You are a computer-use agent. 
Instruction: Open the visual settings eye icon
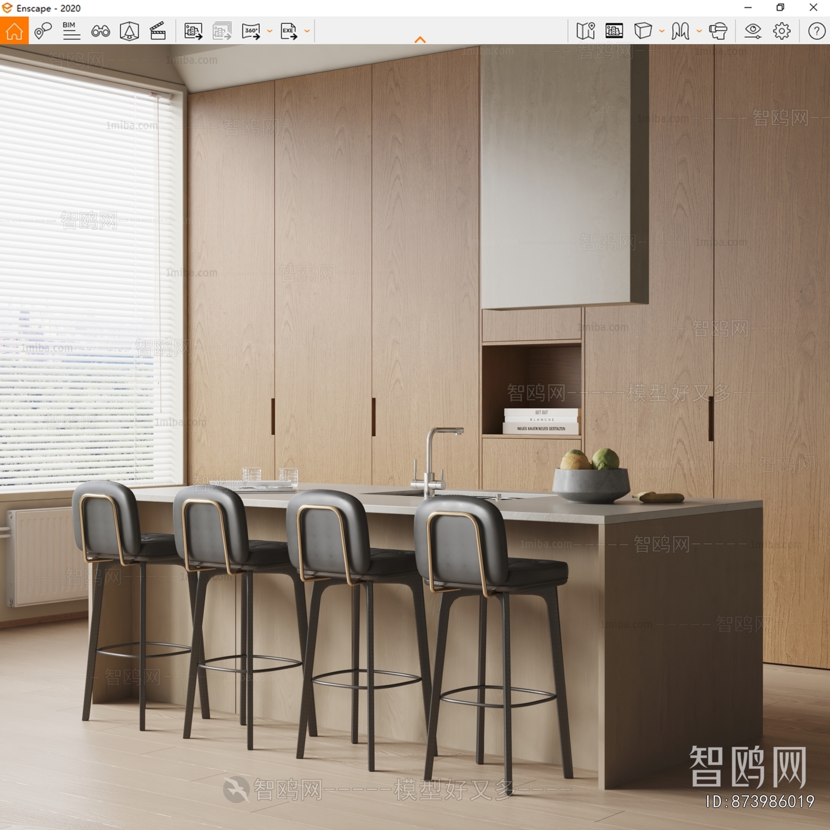(x=752, y=31)
